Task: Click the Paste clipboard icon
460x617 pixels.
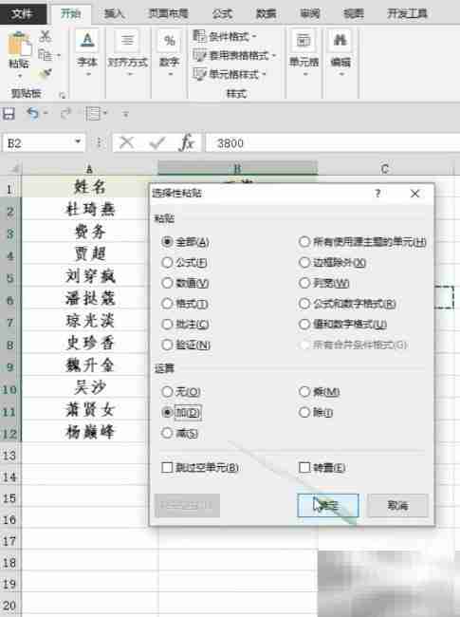Action: (20, 45)
